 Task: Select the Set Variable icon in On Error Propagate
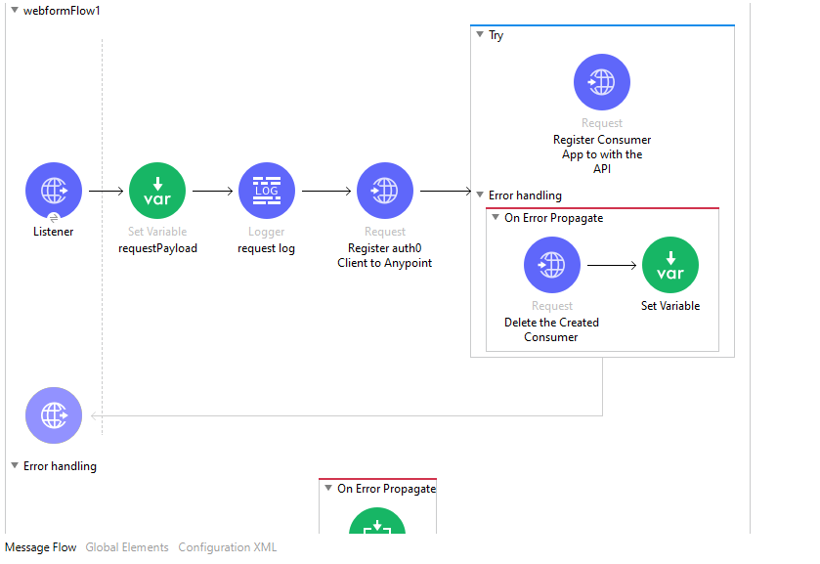point(670,265)
